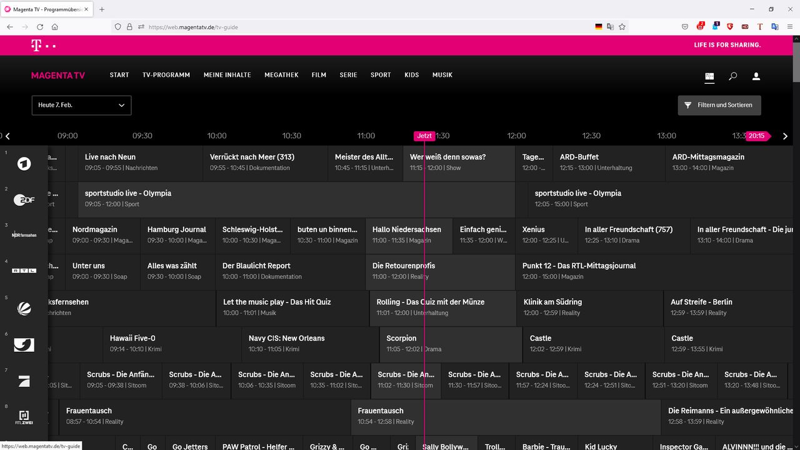Open the red extension icon with badge 2
This screenshot has height=450, width=800.
(x=700, y=26)
